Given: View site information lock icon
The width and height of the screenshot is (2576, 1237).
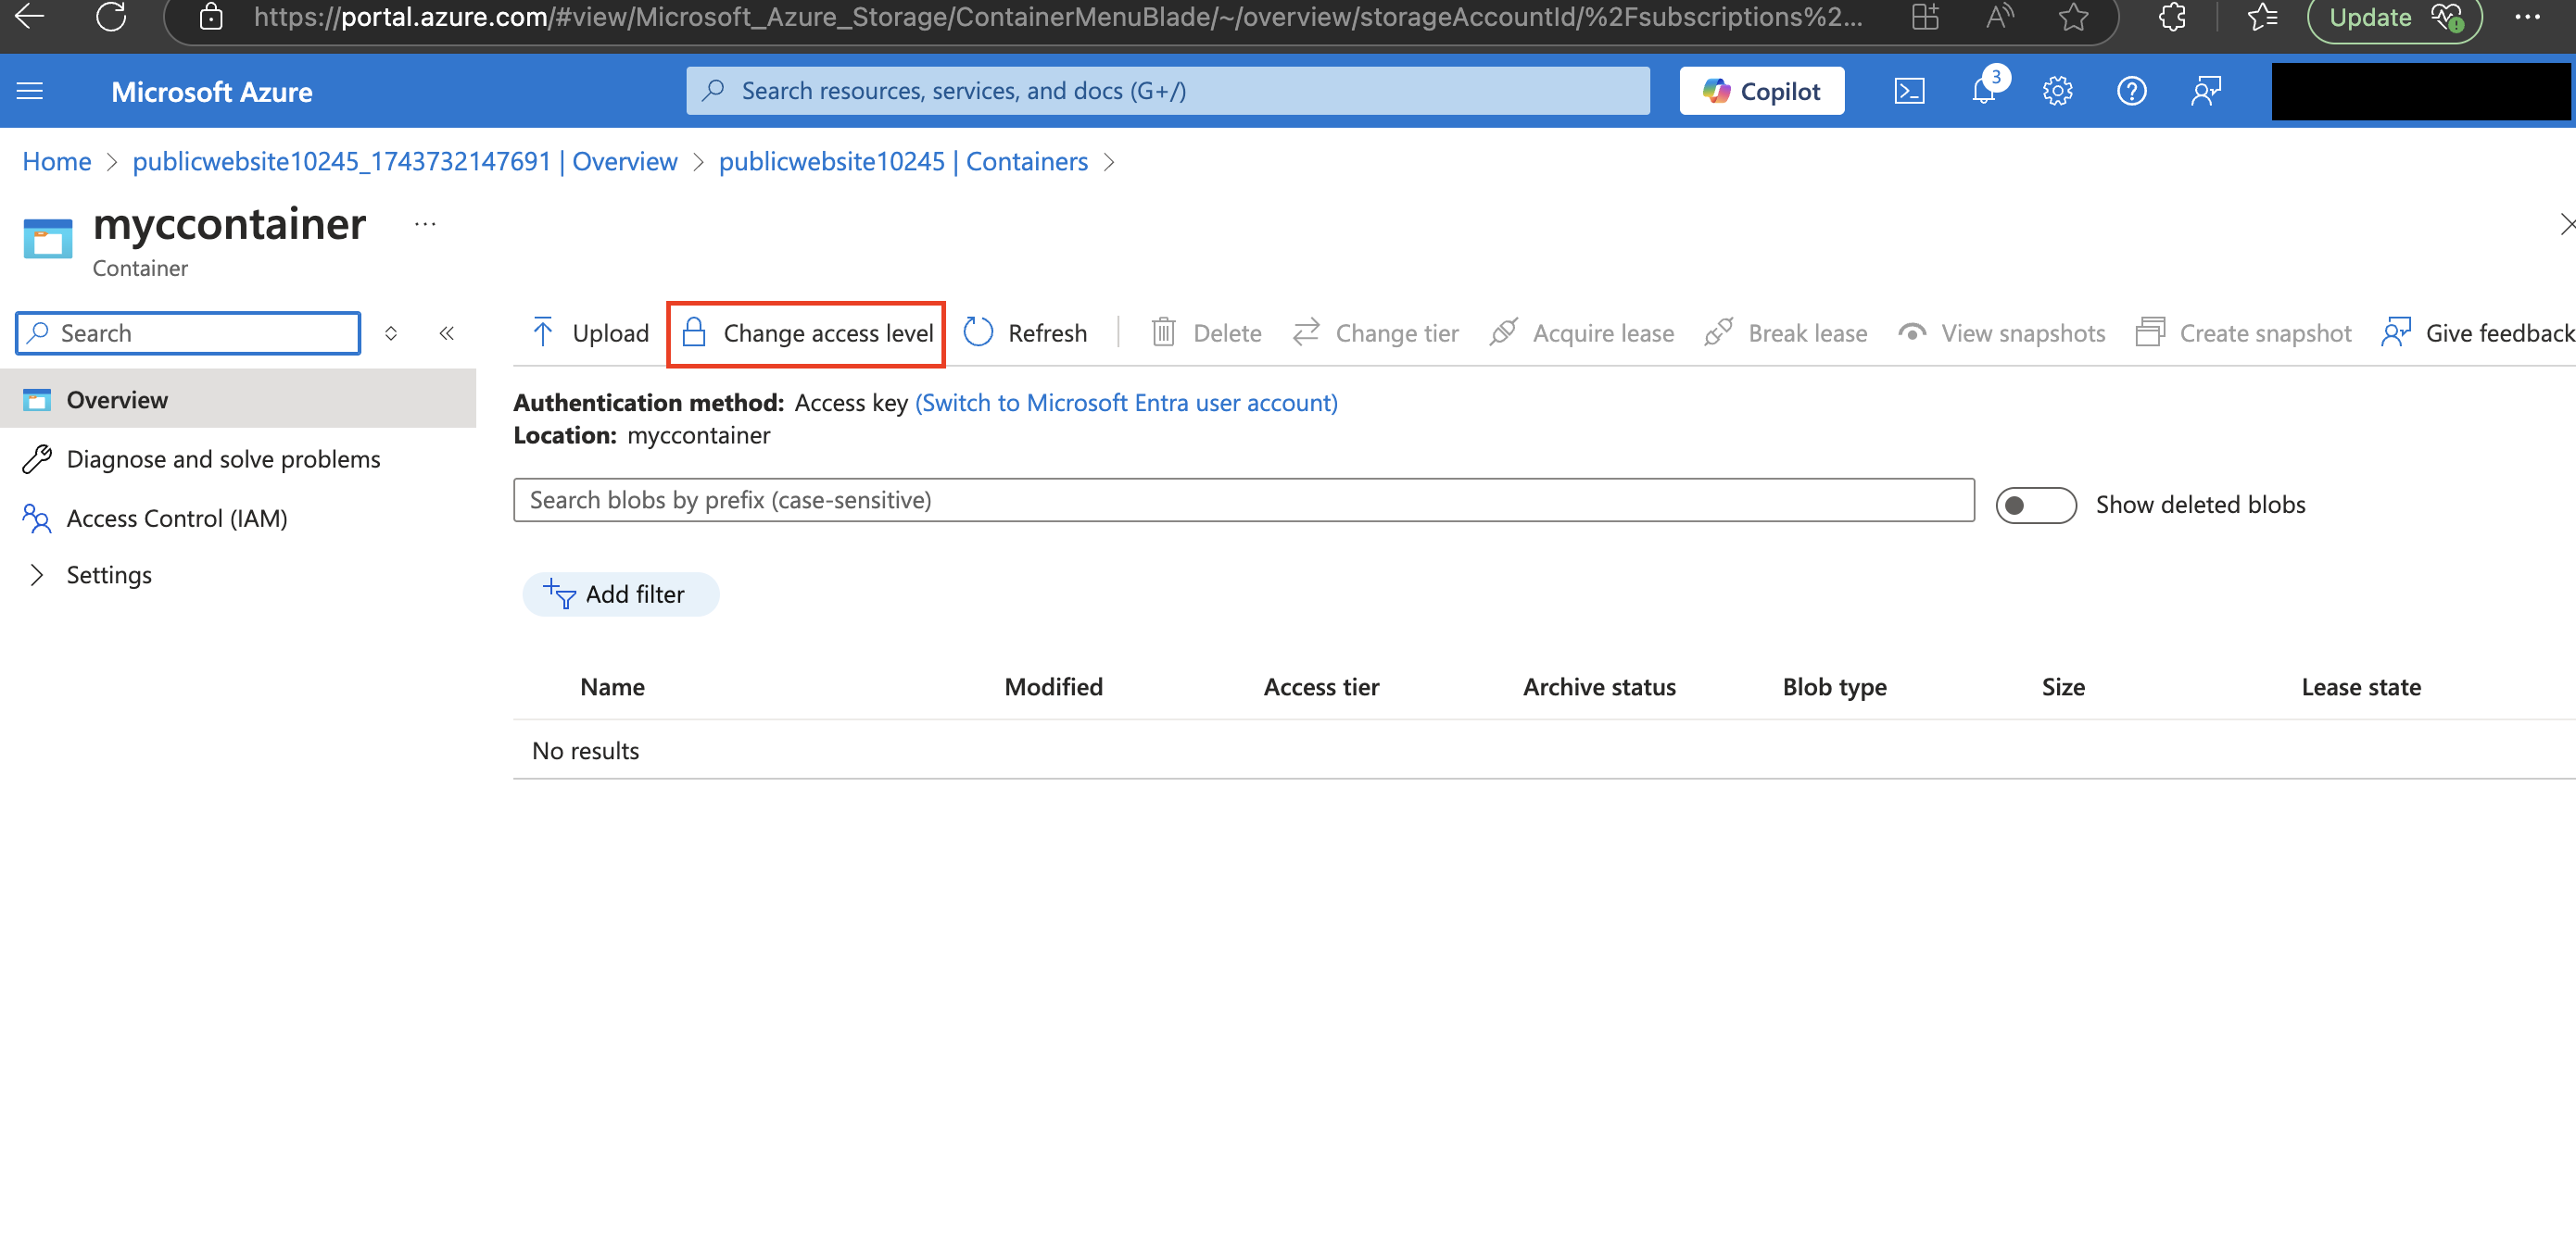Looking at the screenshot, I should (x=211, y=17).
